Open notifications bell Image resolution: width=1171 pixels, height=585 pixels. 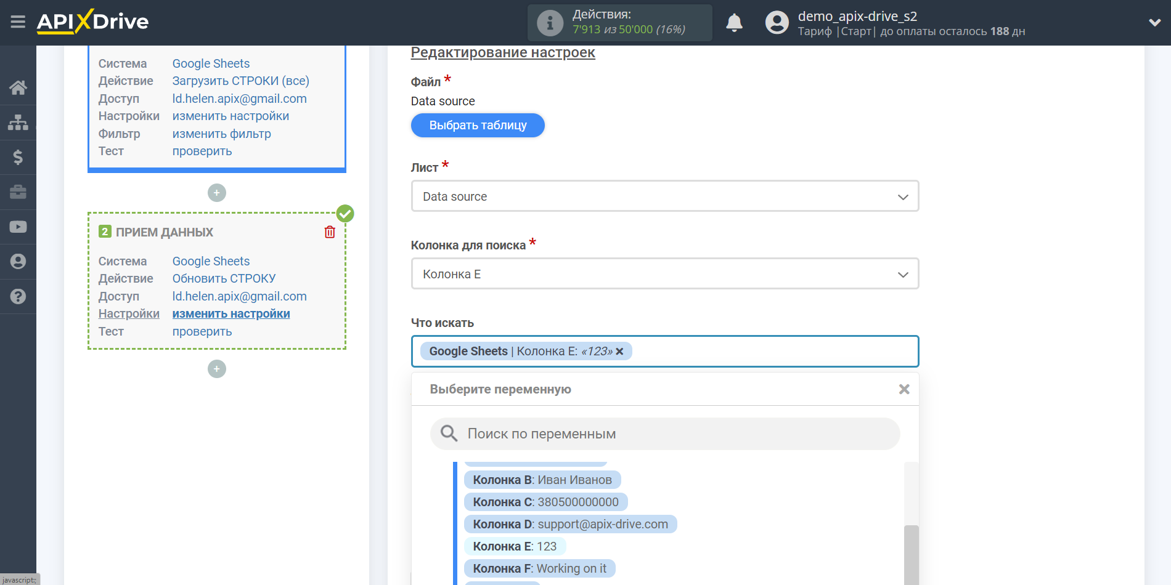734,23
